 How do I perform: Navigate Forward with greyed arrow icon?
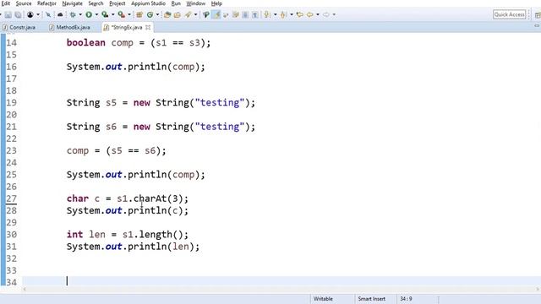click(326, 15)
